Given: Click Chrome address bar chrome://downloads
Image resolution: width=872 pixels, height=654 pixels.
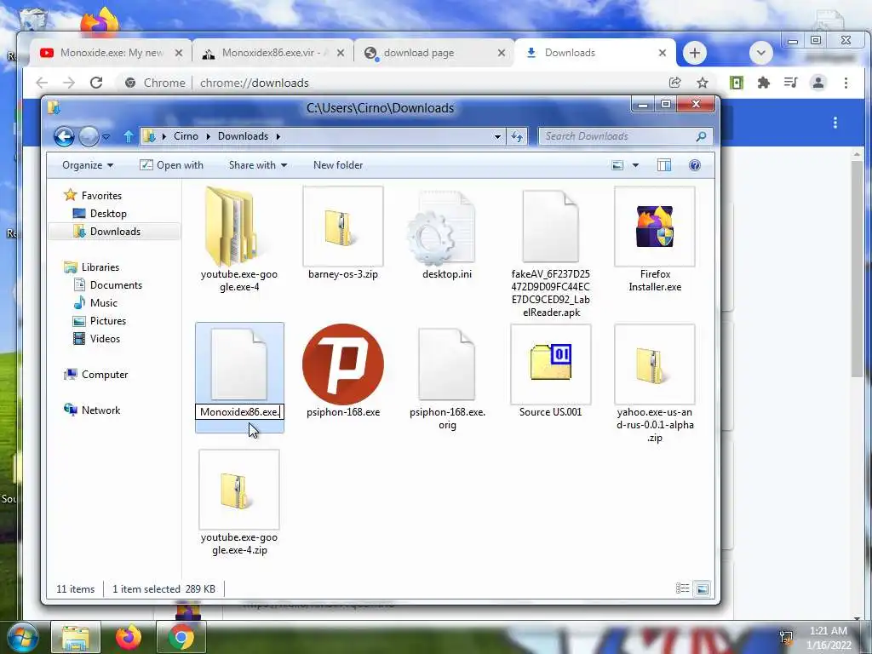Looking at the screenshot, I should tap(254, 83).
